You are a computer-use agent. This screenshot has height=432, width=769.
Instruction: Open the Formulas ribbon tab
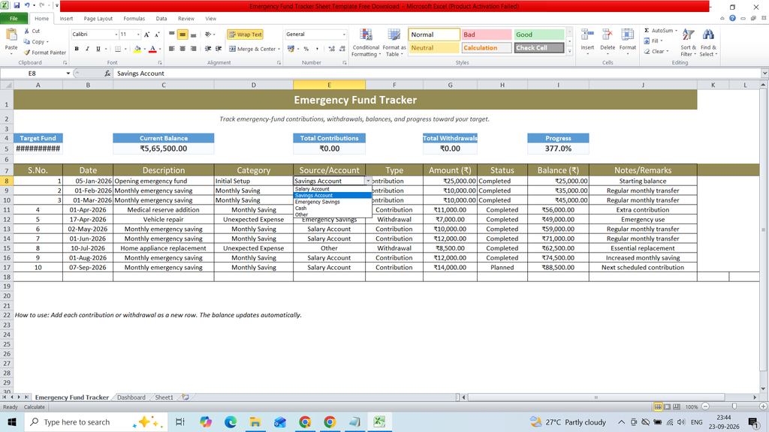pos(134,19)
